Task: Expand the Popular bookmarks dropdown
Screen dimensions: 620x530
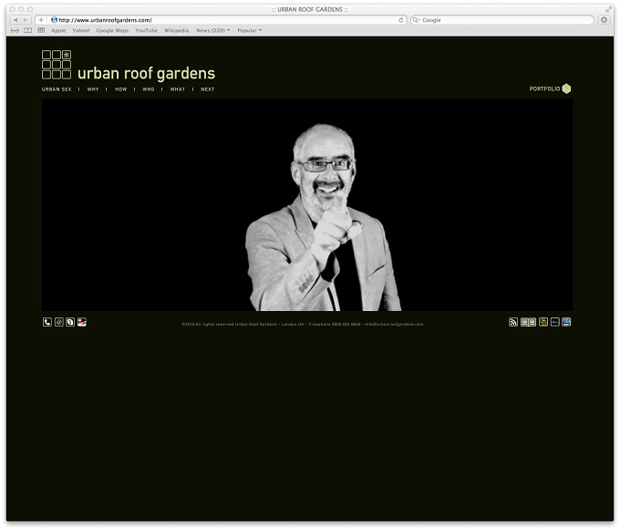Action: point(250,30)
